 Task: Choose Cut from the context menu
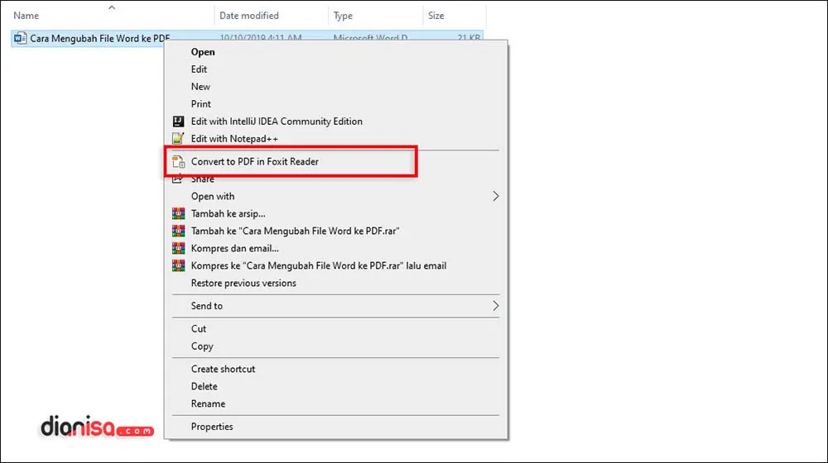[x=199, y=328]
